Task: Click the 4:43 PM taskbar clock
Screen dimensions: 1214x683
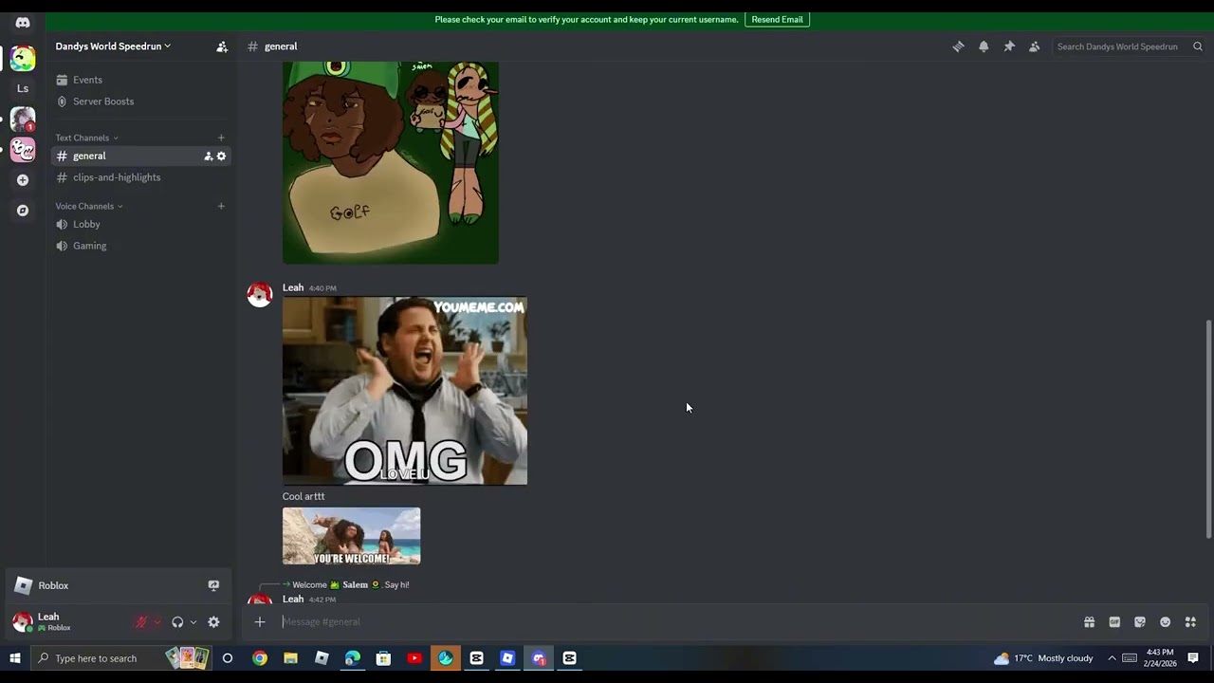Action: [1160, 658]
